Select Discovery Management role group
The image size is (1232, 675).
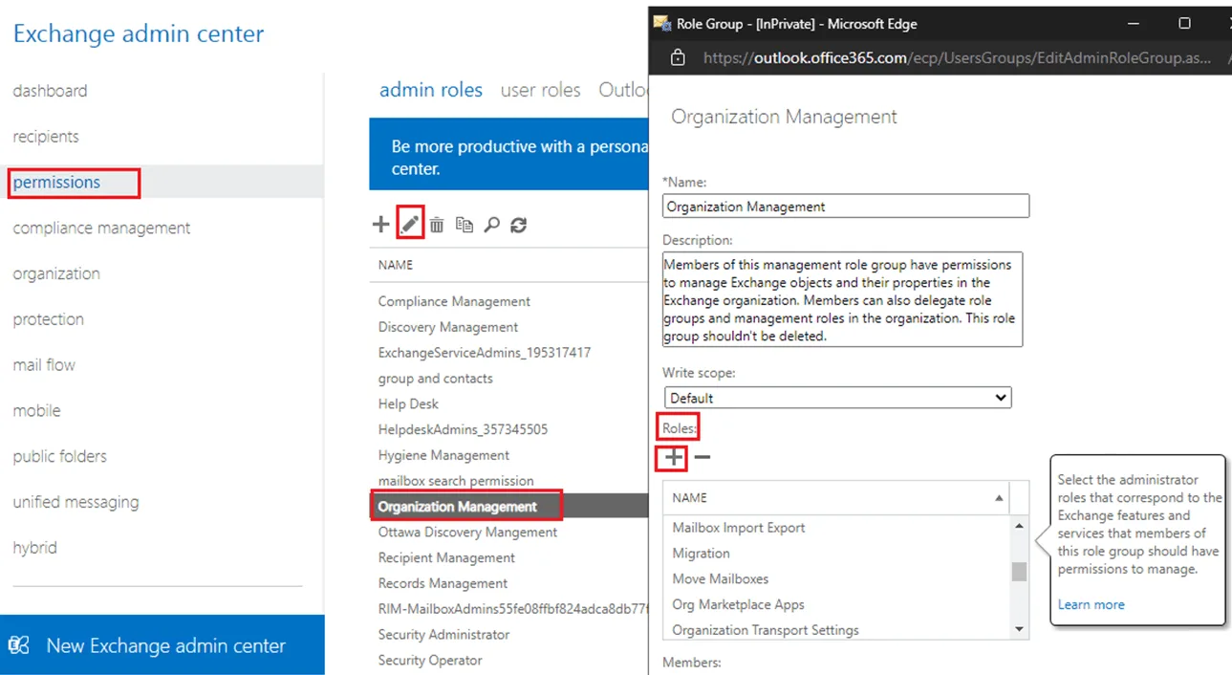pyautogui.click(x=447, y=327)
